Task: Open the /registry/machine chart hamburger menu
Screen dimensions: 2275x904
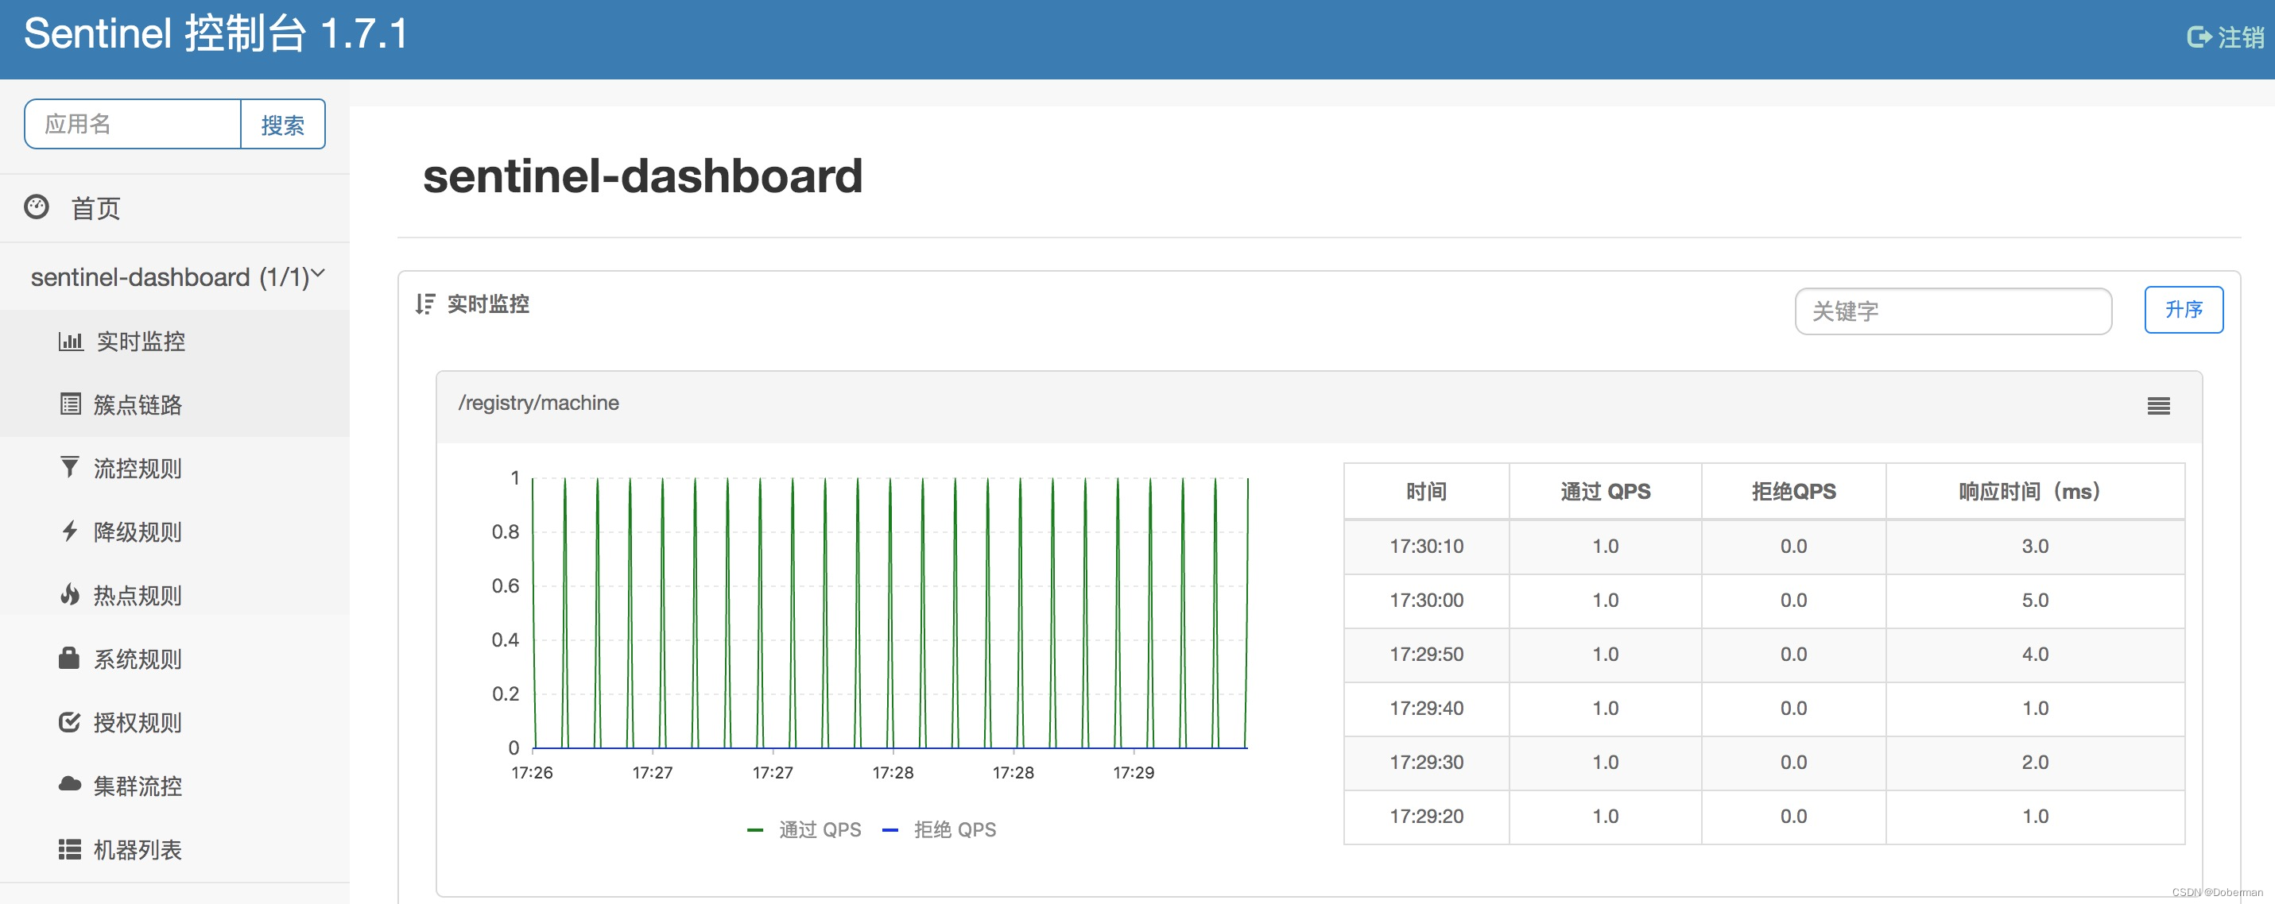Action: click(x=2158, y=406)
